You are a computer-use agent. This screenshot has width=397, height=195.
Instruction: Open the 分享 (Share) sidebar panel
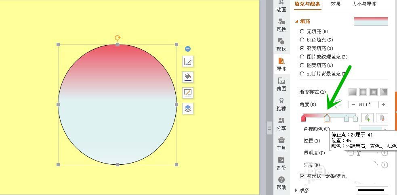[281, 124]
